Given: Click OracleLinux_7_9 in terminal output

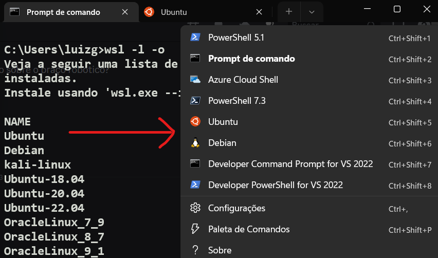Looking at the screenshot, I should [x=54, y=223].
